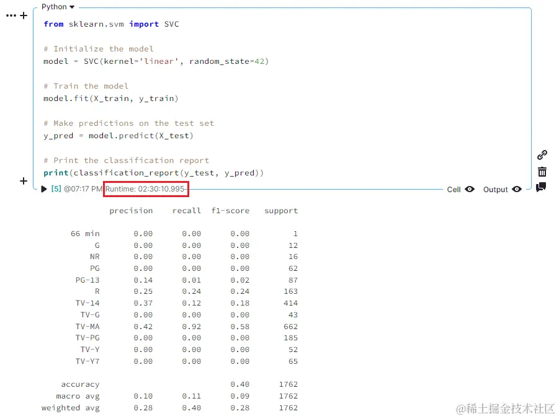Click the Runtime: 02:30:10.995 text

tap(145, 189)
